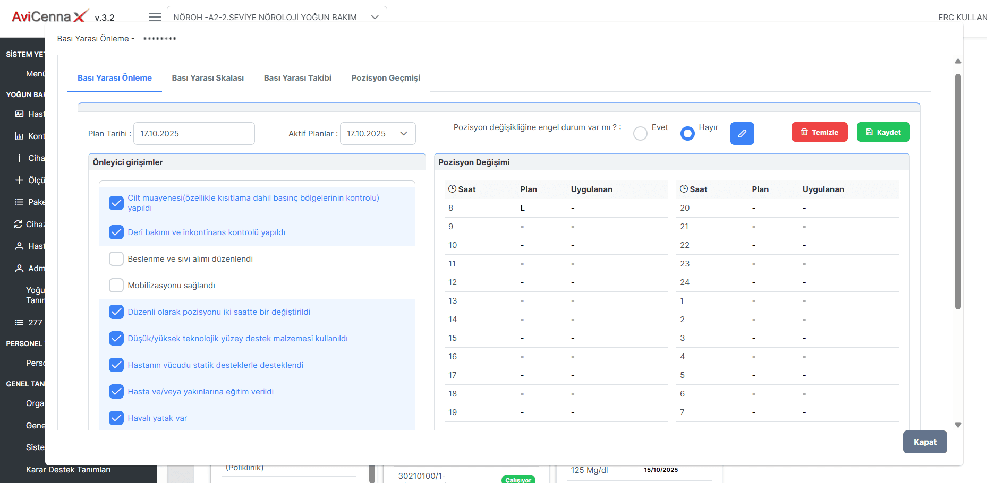Click the Hast card icon in sidebar
The width and height of the screenshot is (987, 483).
(x=19, y=114)
